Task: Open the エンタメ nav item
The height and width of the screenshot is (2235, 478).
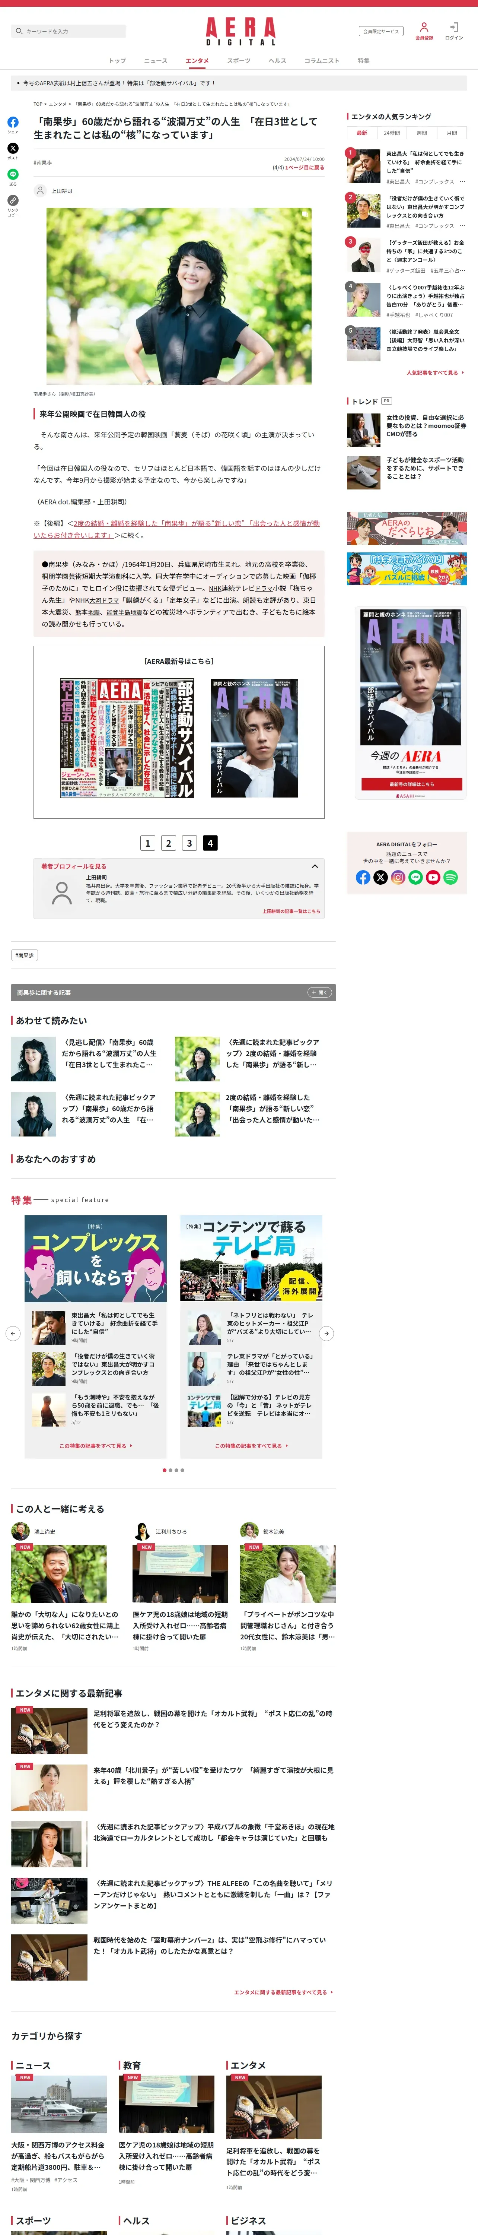Action: coord(197,61)
